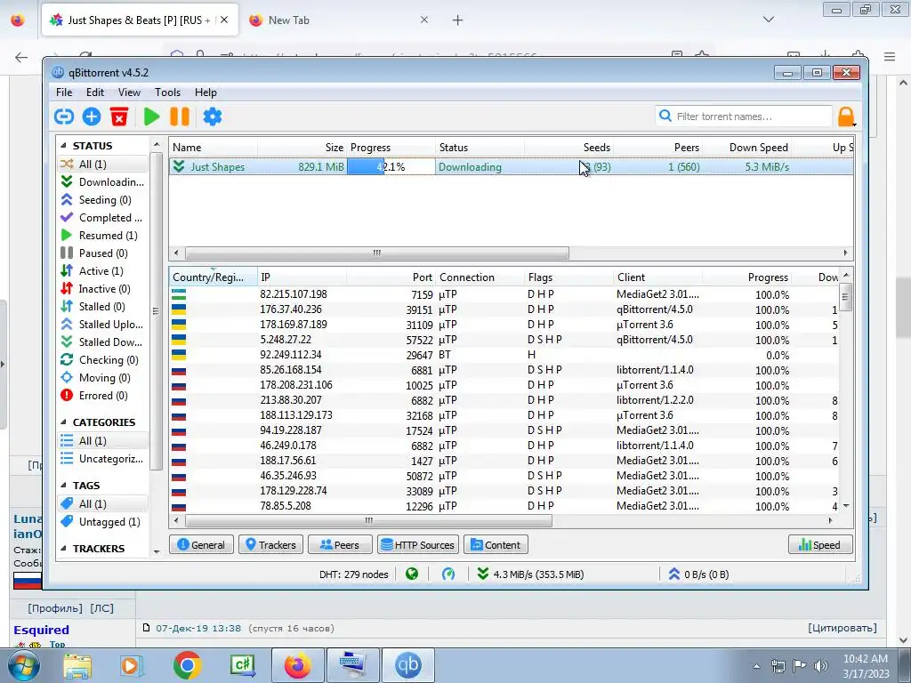Click the Filter torrent names field

(744, 117)
